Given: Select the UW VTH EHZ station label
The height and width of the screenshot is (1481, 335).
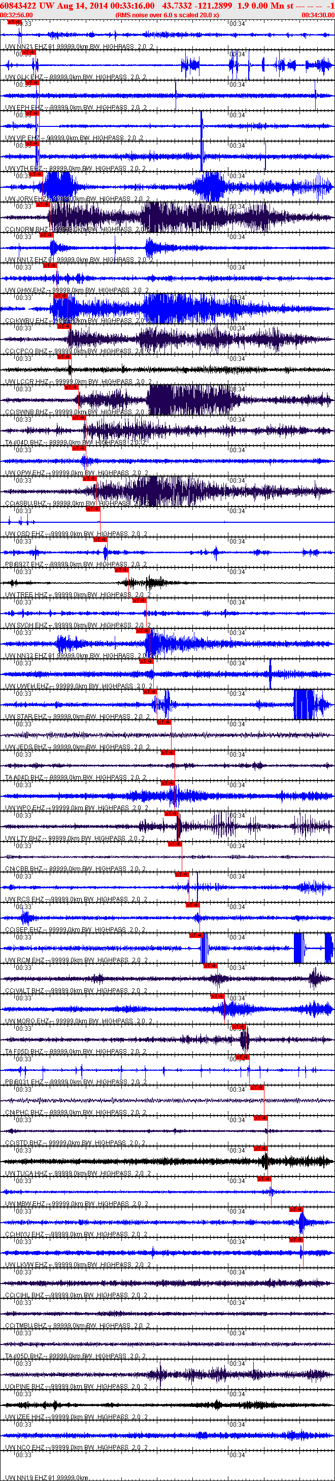Looking at the screenshot, I should pyautogui.click(x=75, y=169).
